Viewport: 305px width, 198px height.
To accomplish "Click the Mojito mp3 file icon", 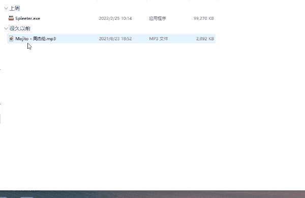I will 11,39.
